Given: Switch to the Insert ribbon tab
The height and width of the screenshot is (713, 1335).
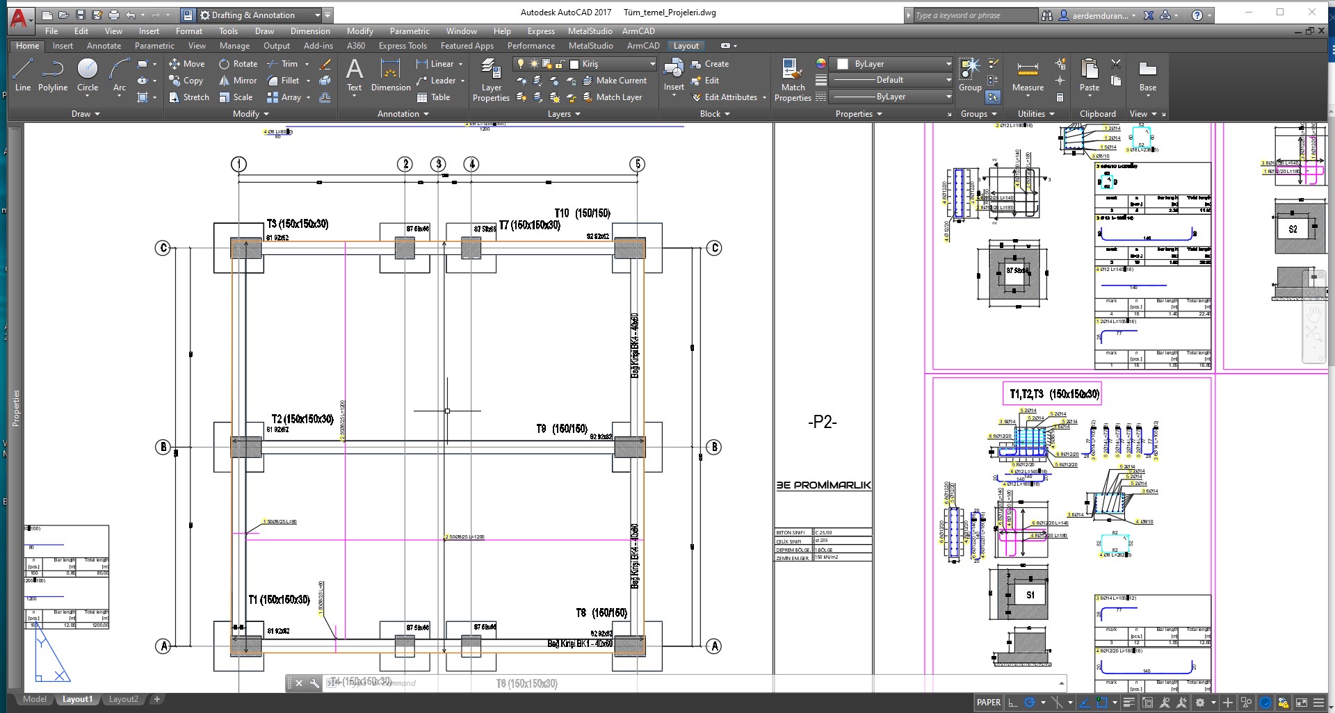Looking at the screenshot, I should (63, 46).
